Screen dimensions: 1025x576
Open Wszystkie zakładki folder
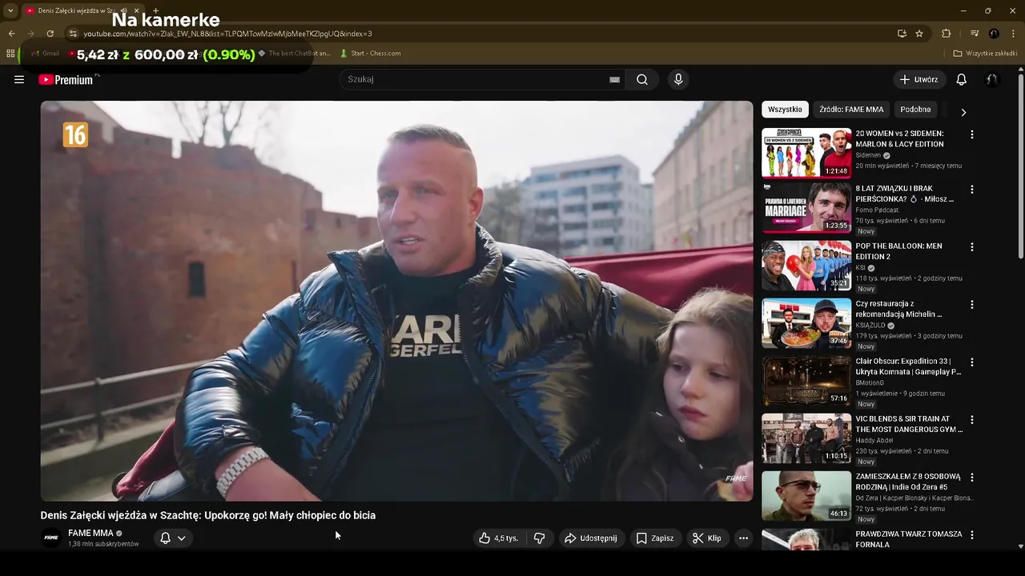coord(985,54)
